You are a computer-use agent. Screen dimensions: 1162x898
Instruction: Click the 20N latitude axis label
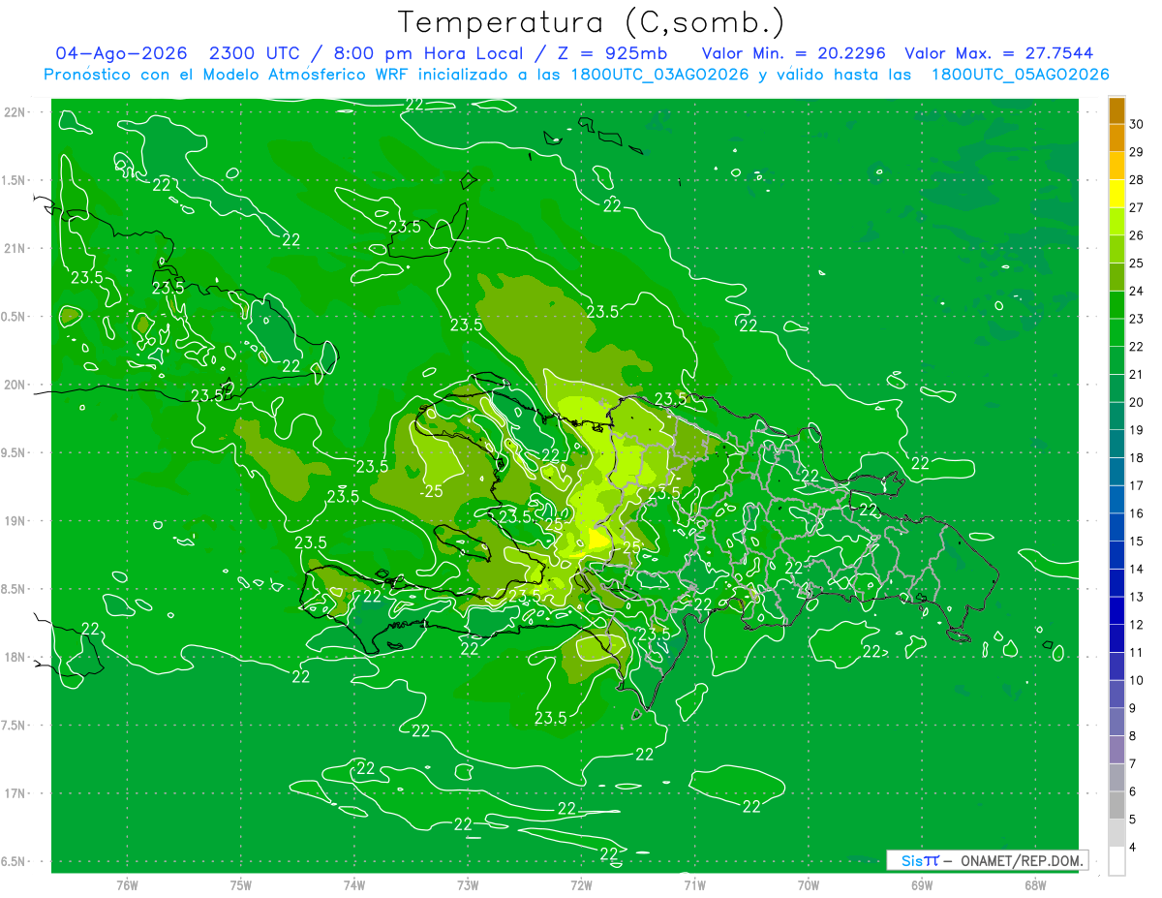tap(15, 385)
